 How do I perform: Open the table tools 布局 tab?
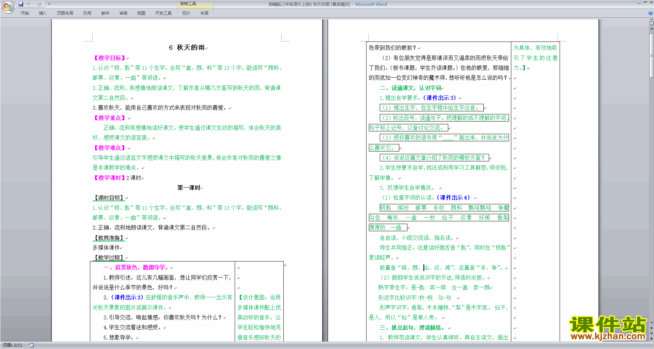pos(204,13)
